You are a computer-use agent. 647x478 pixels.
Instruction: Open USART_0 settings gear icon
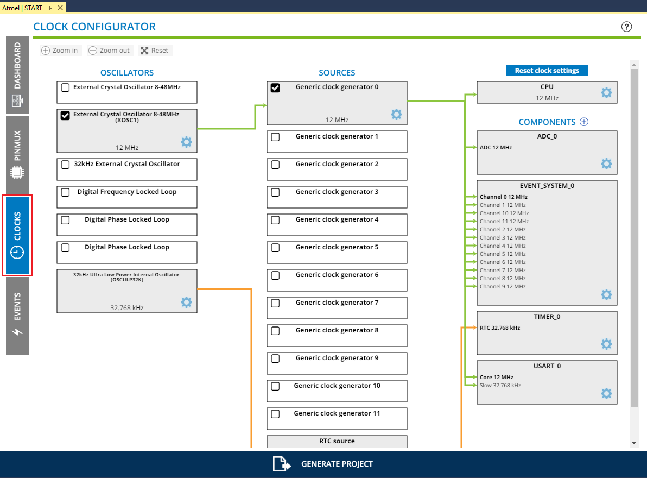[606, 393]
